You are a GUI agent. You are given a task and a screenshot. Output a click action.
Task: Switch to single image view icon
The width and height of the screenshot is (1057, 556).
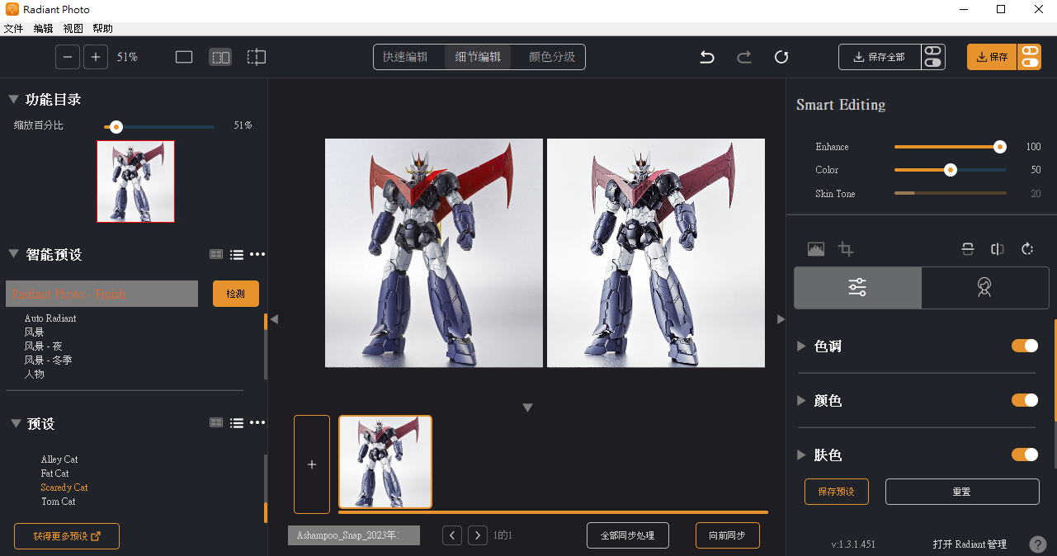[x=184, y=57]
